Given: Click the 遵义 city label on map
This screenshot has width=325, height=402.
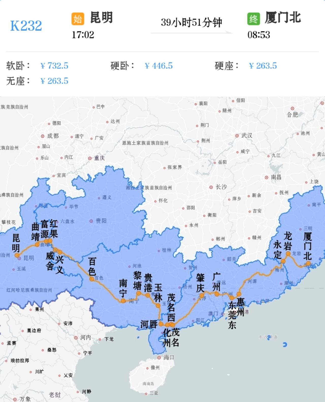Looking at the screenshot, I should point(107,197).
